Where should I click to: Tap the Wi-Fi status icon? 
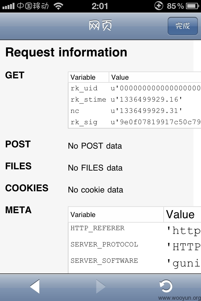[x=58, y=6]
